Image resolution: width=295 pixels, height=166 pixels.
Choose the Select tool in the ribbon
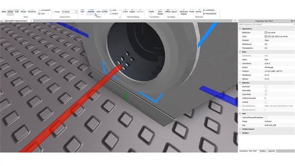point(4,12)
